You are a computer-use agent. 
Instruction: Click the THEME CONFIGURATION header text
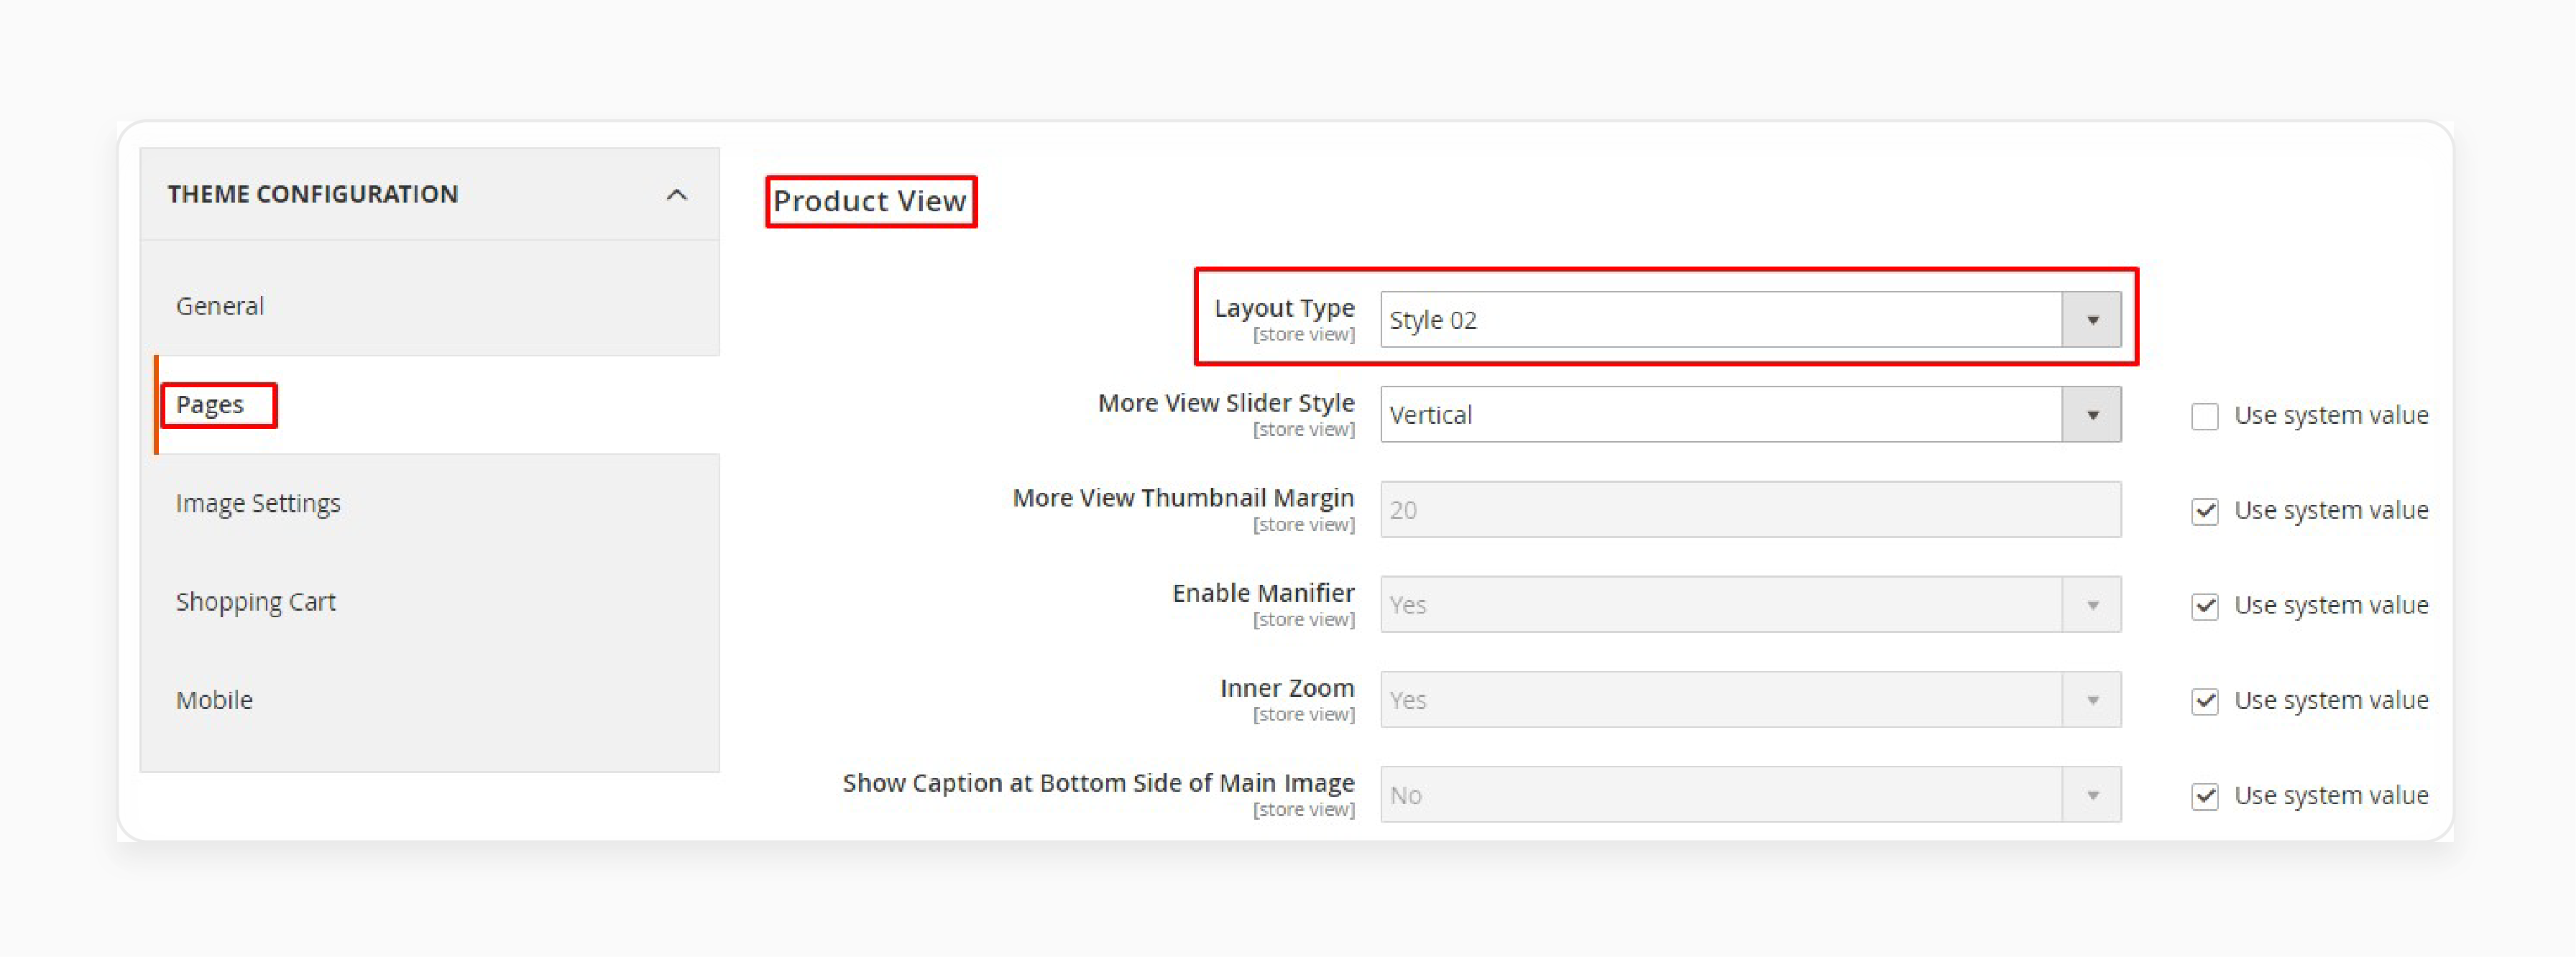point(313,194)
